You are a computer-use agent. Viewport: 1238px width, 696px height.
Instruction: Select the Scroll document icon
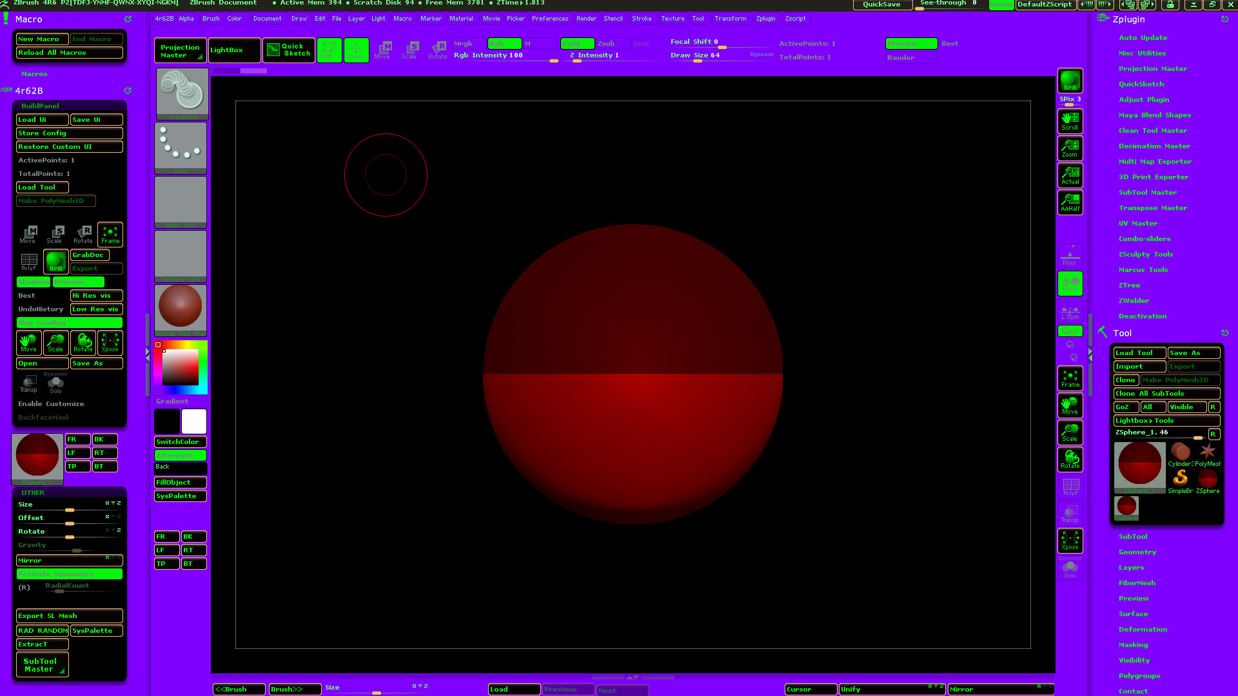coord(1070,121)
